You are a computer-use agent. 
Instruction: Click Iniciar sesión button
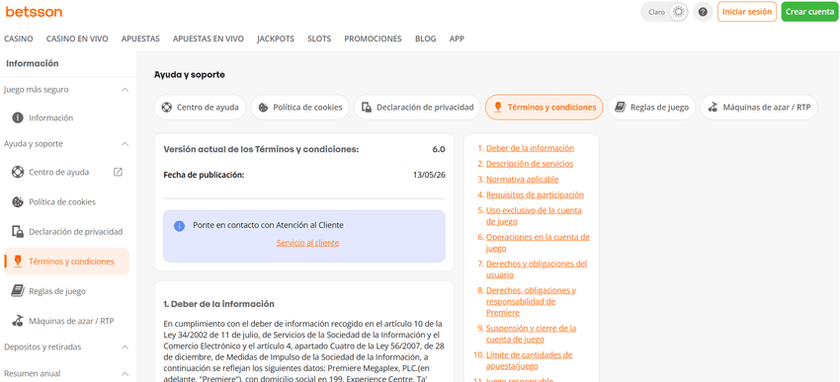tap(747, 12)
